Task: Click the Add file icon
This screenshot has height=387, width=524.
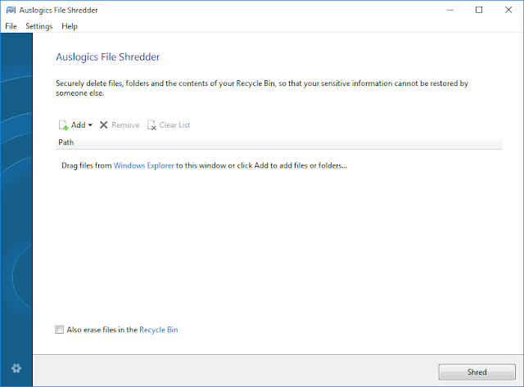Action: 63,125
